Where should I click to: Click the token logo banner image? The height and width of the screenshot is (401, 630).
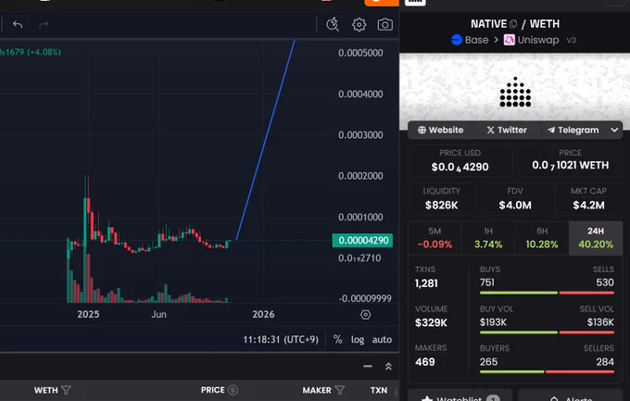point(515,93)
